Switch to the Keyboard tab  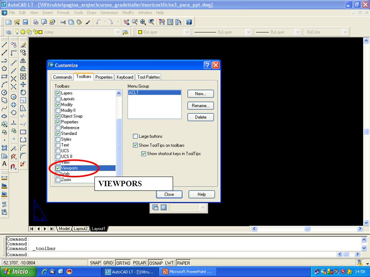125,77
